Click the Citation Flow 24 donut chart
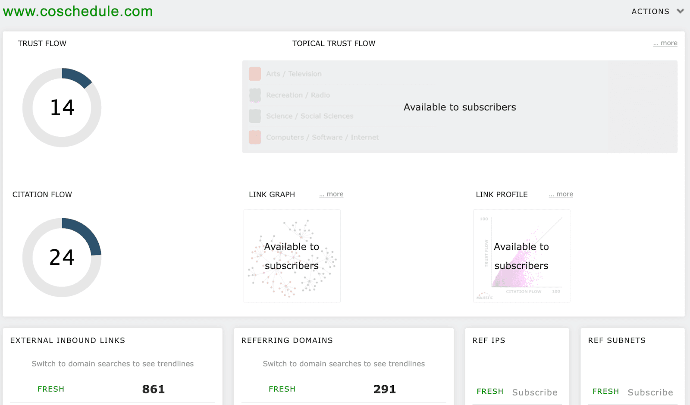 click(x=62, y=257)
